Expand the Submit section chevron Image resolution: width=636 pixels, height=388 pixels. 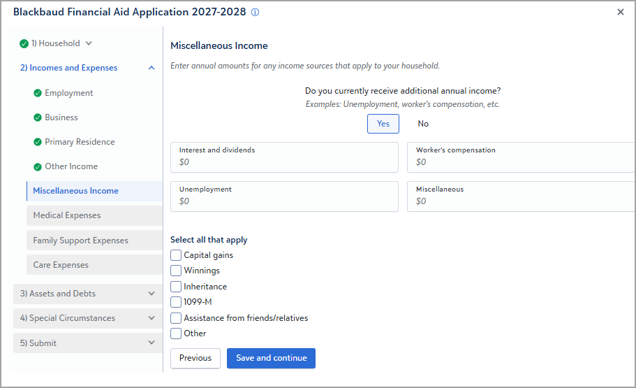151,343
